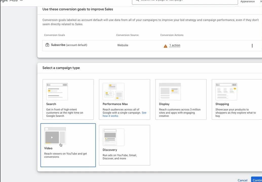Screen dimensions: 262x182
Task: Click the warning triangle beside 1 action
Action: (165, 46)
